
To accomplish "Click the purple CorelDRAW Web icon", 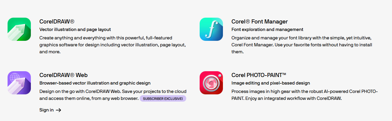I will (x=19, y=83).
